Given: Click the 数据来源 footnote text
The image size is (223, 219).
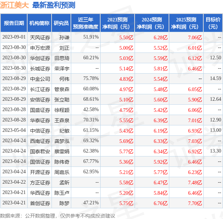Looking at the screenshot, I should [58, 216].
